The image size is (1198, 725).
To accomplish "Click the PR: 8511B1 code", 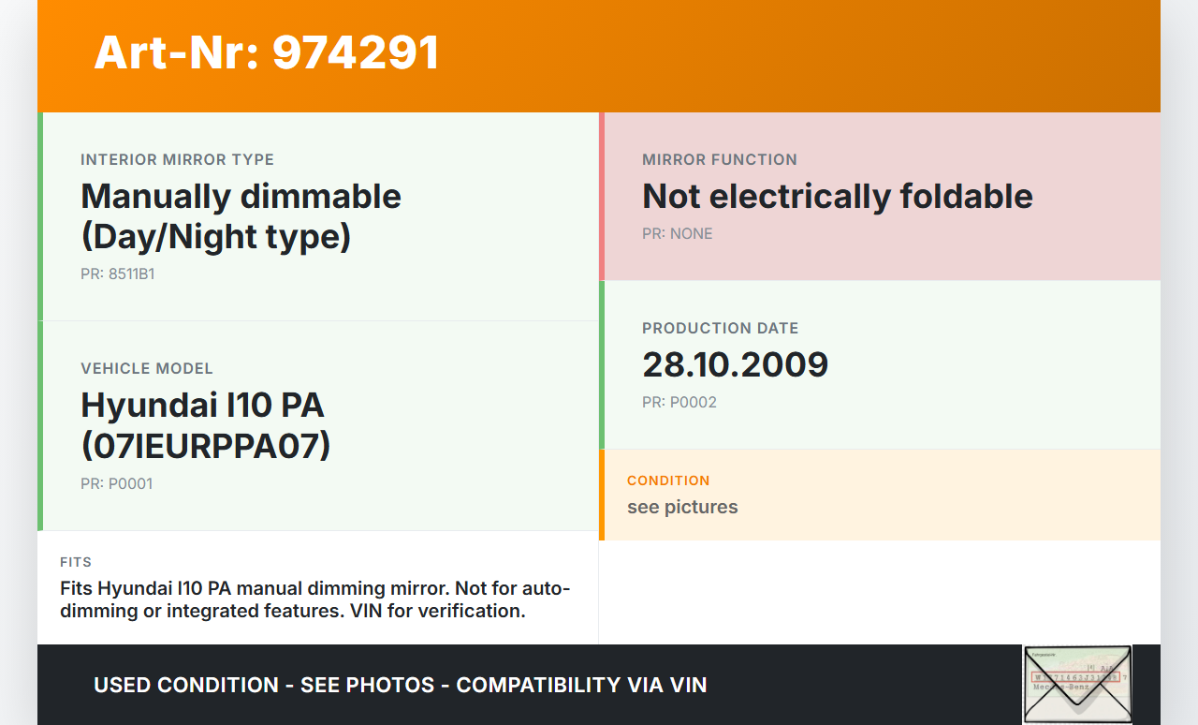I will tap(117, 274).
